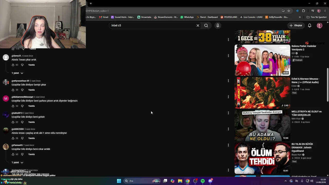
Task: Open the Parrot - Dashboard bookmark
Action: (207, 17)
